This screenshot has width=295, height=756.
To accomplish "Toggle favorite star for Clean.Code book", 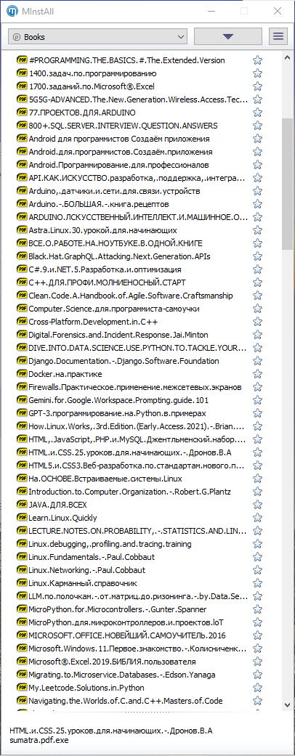I will coord(257,295).
